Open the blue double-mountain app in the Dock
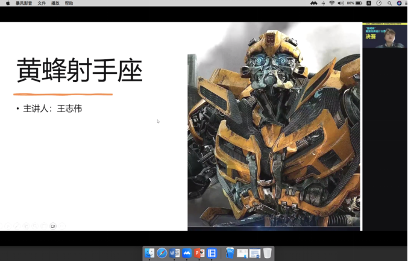The height and width of the screenshot is (261, 408). pyautogui.click(x=187, y=253)
